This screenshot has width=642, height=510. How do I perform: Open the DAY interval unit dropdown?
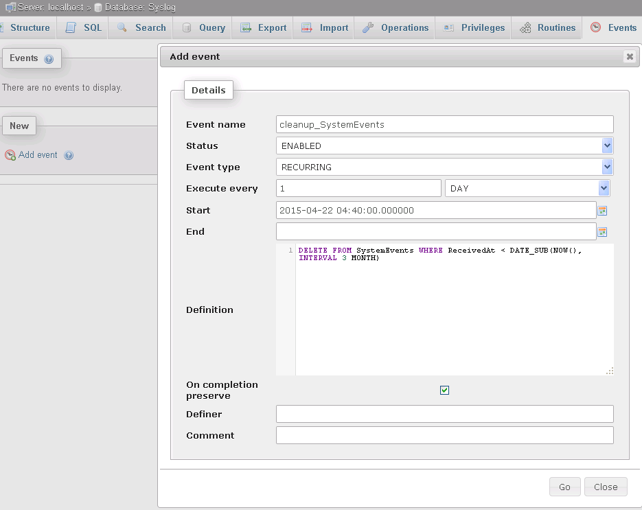point(527,188)
